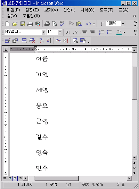The width and height of the screenshot is (139, 189).
Task: Open Print Preview with the magnifier page icon
Action: 55,24
